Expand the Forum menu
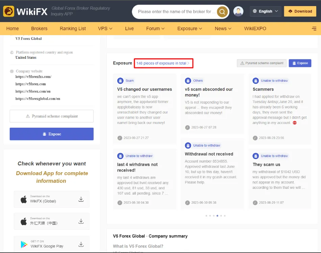The height and width of the screenshot is (253, 321). [x=155, y=28]
